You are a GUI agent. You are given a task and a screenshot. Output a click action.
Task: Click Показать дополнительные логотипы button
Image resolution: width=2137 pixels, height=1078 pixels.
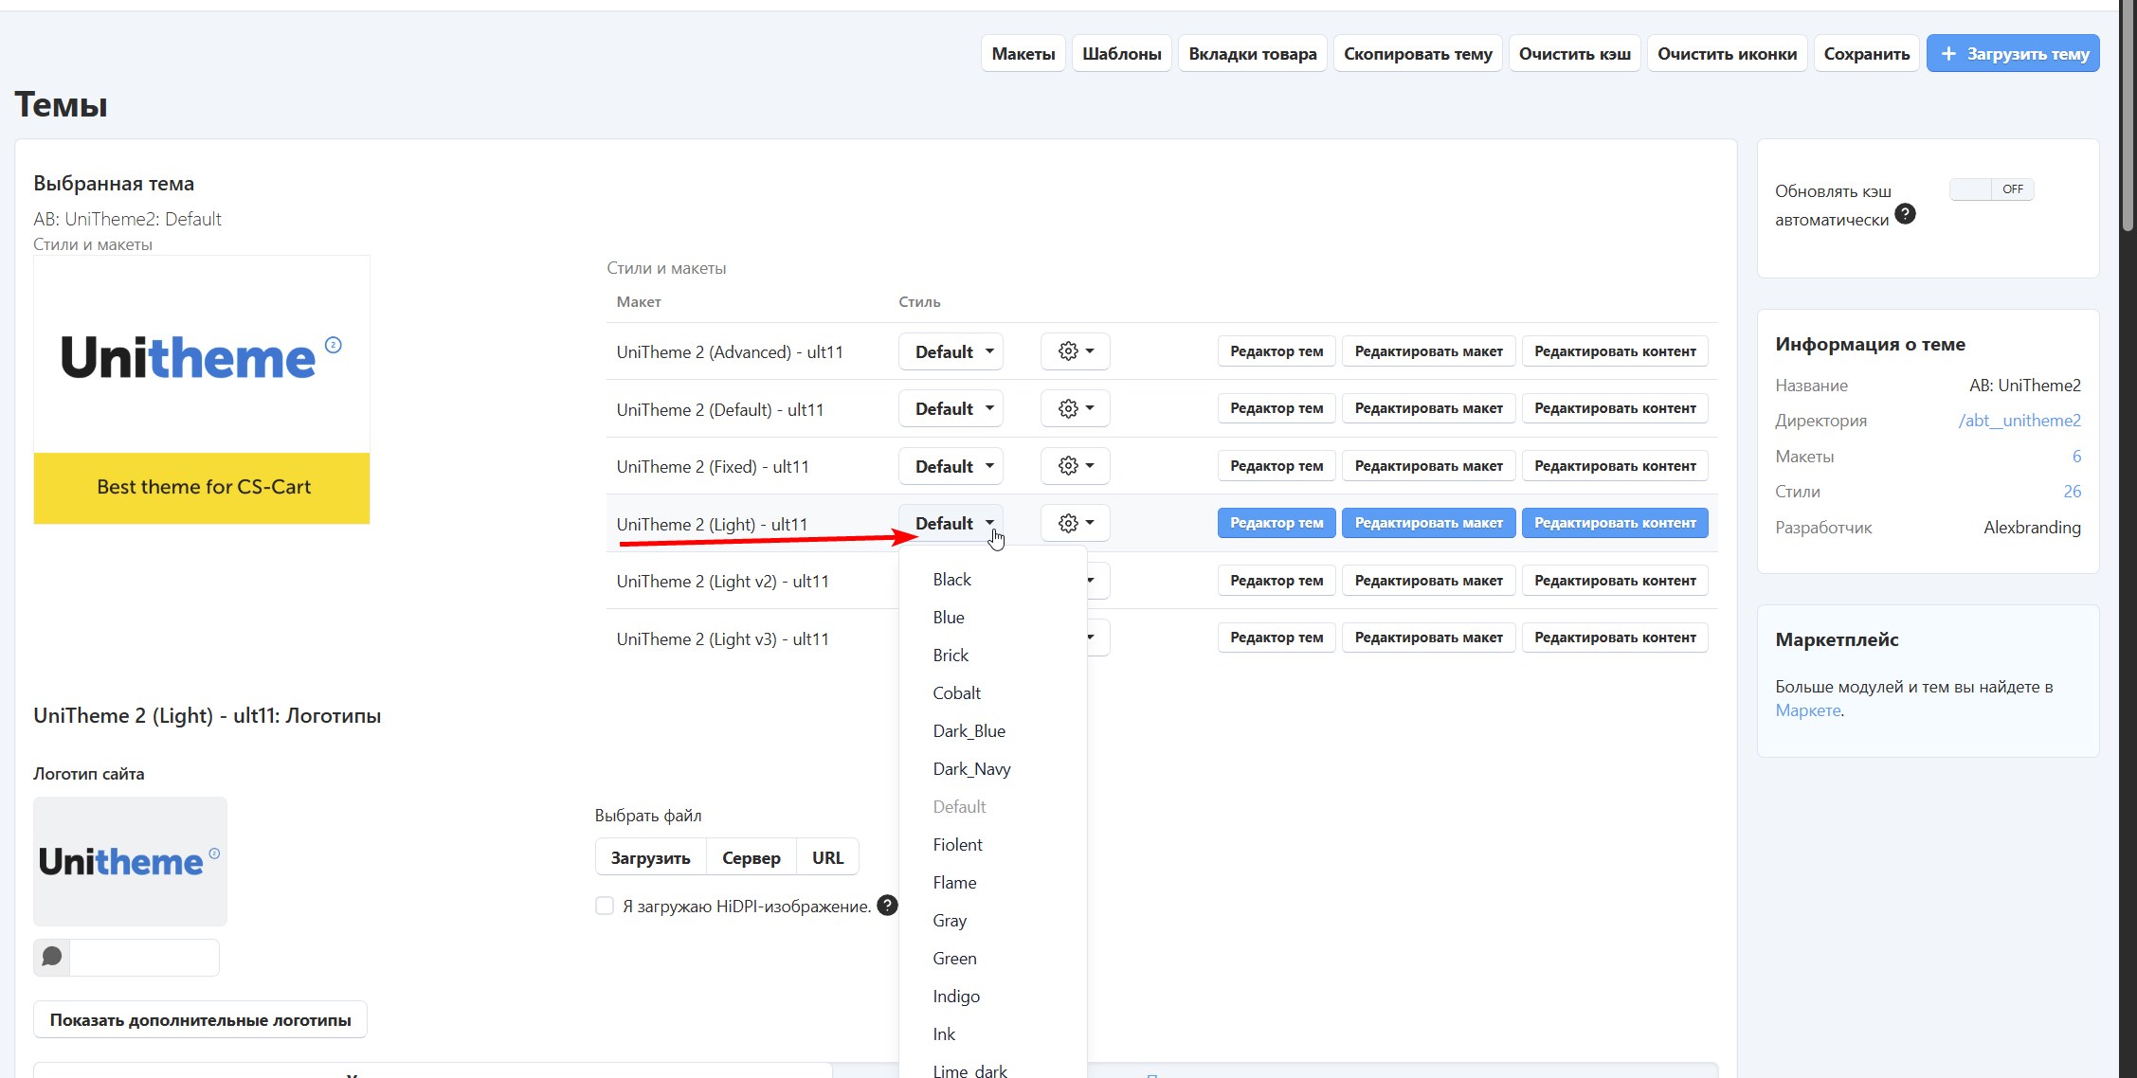[200, 1020]
